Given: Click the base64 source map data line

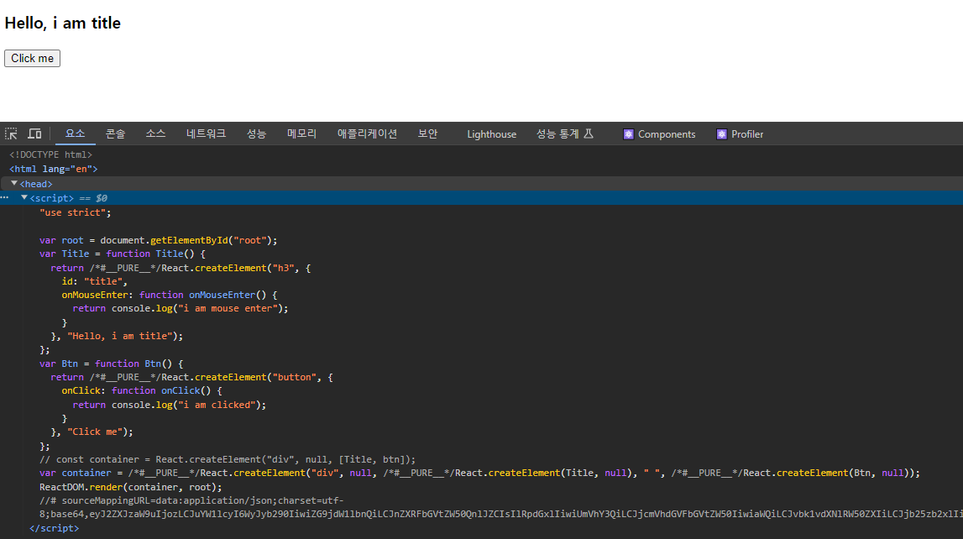Looking at the screenshot, I should 501,514.
